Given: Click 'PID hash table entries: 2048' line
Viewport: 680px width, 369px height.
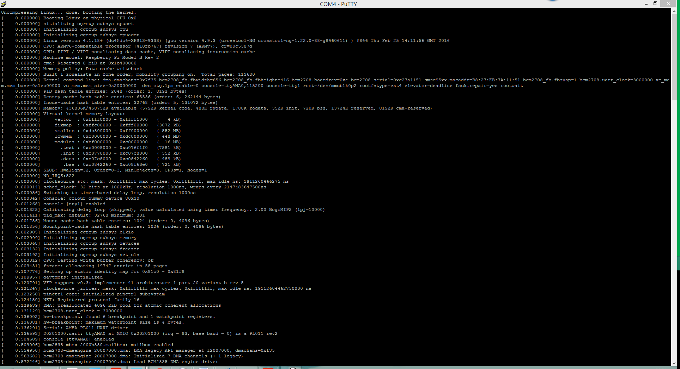Looking at the screenshot, I should click(115, 91).
